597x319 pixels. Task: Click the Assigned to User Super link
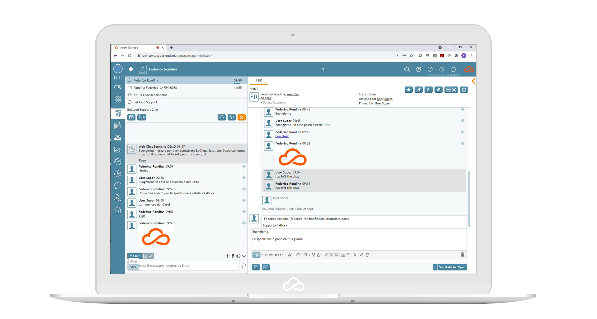coord(385,99)
